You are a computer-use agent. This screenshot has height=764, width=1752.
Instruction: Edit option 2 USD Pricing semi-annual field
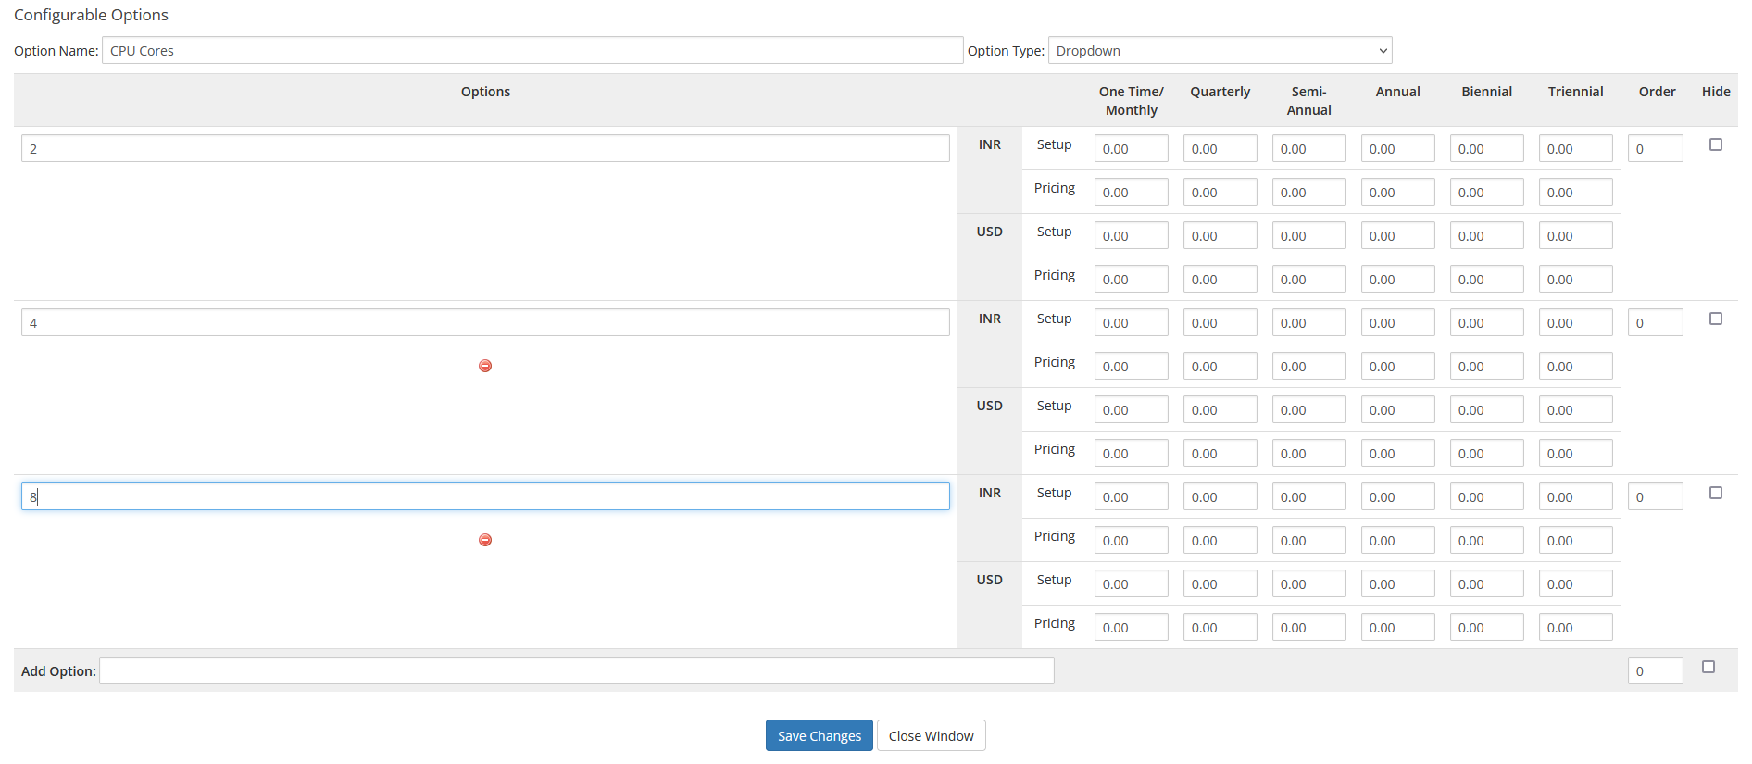click(1309, 279)
